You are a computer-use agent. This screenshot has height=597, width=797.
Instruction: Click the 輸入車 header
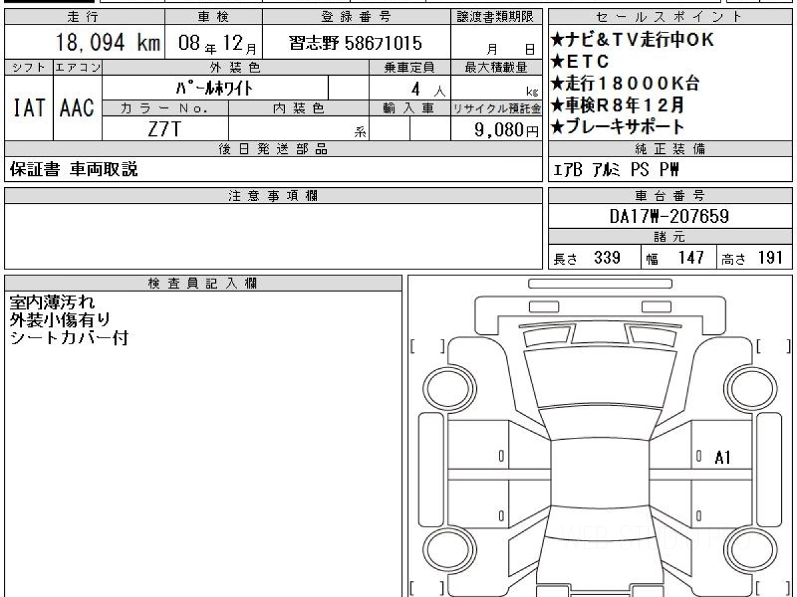point(409,109)
